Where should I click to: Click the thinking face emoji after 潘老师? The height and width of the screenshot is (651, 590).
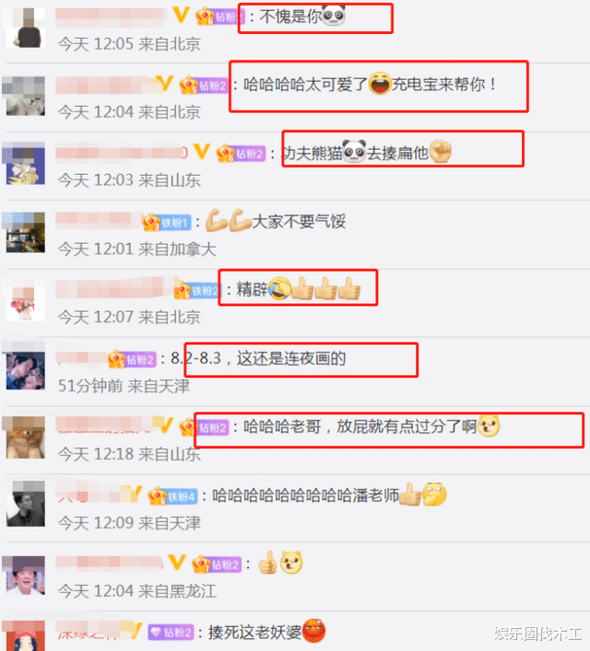[x=434, y=494]
